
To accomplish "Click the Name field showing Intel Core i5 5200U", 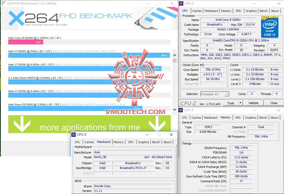I will click(x=228, y=20).
